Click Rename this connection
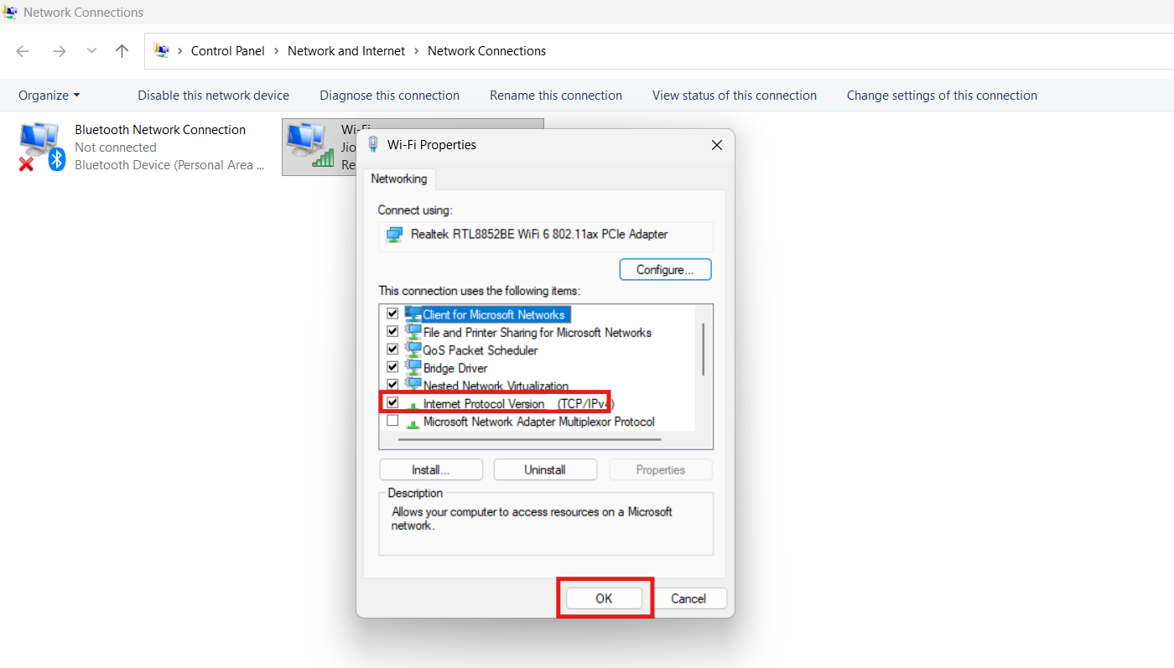 click(x=556, y=96)
